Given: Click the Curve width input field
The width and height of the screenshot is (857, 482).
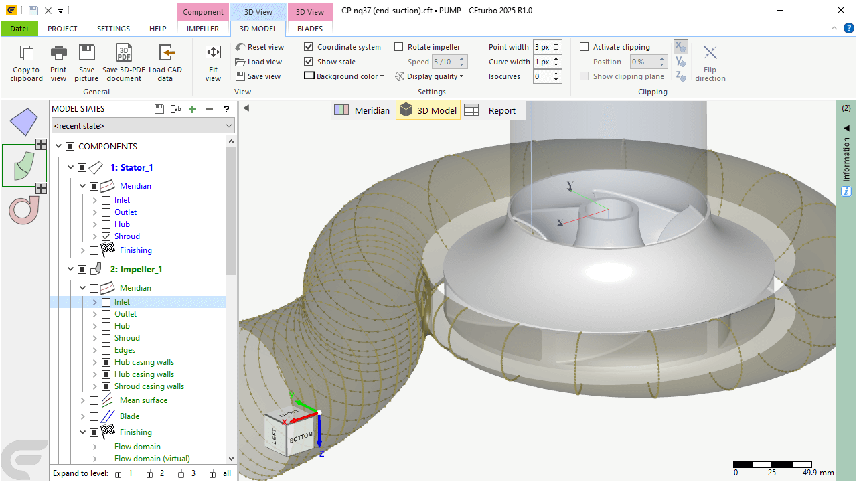Looking at the screenshot, I should [542, 62].
